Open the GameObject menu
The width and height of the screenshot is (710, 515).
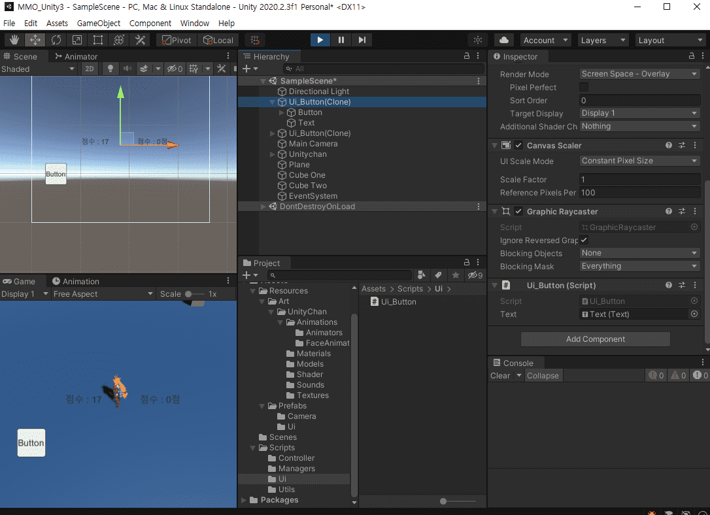click(99, 23)
